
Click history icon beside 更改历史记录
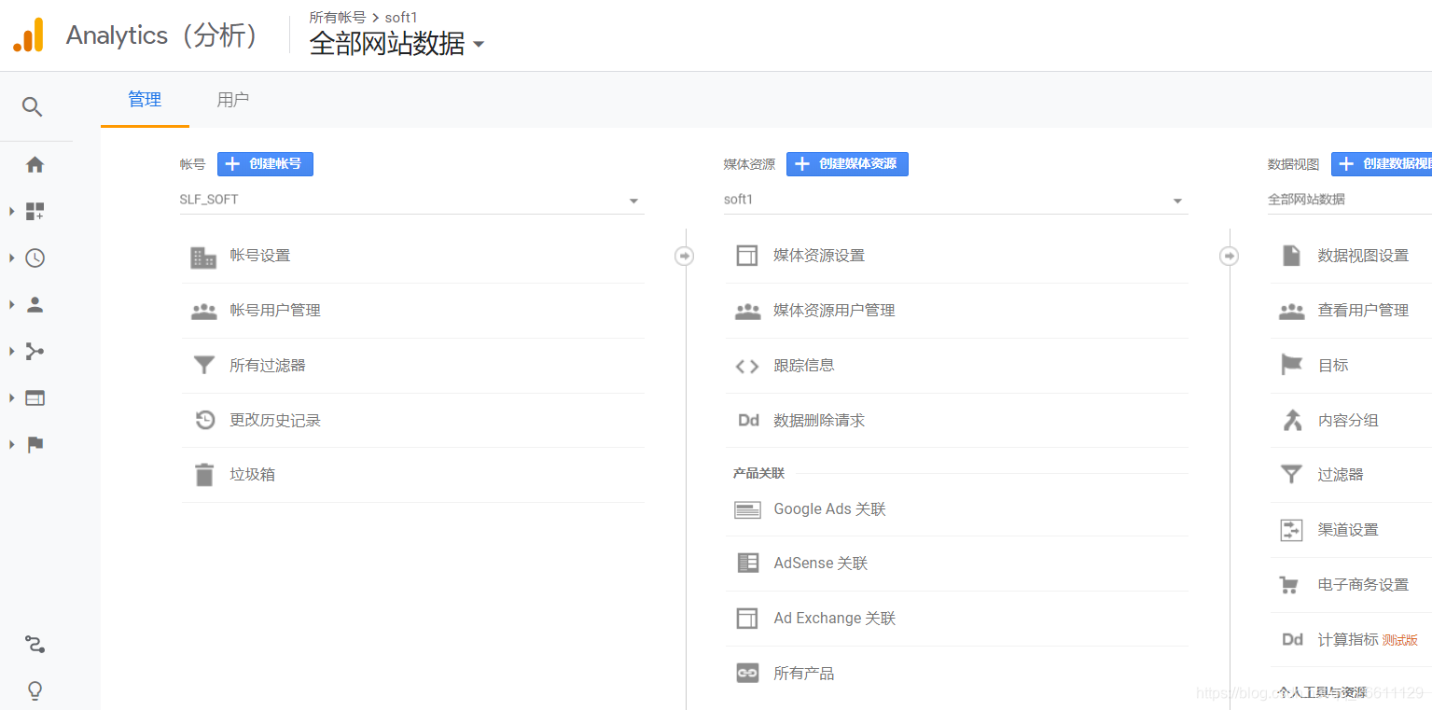[205, 420]
